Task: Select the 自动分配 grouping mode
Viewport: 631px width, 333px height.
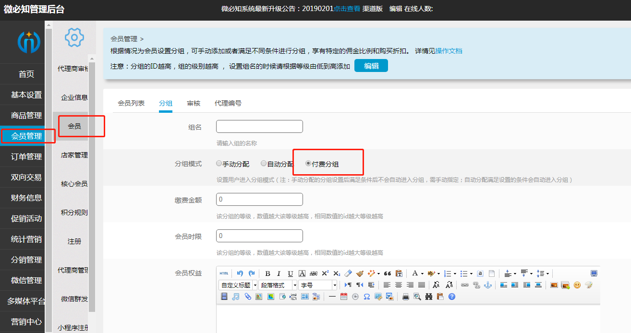Action: (x=263, y=163)
